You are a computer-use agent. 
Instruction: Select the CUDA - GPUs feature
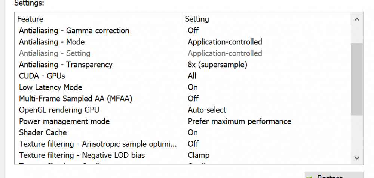[42, 76]
